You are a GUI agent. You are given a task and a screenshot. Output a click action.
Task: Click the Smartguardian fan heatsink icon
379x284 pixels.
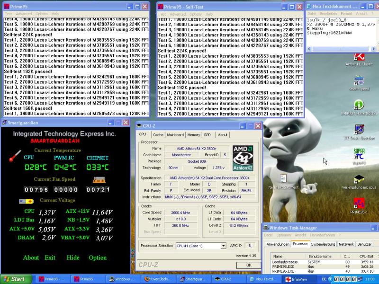99,180
